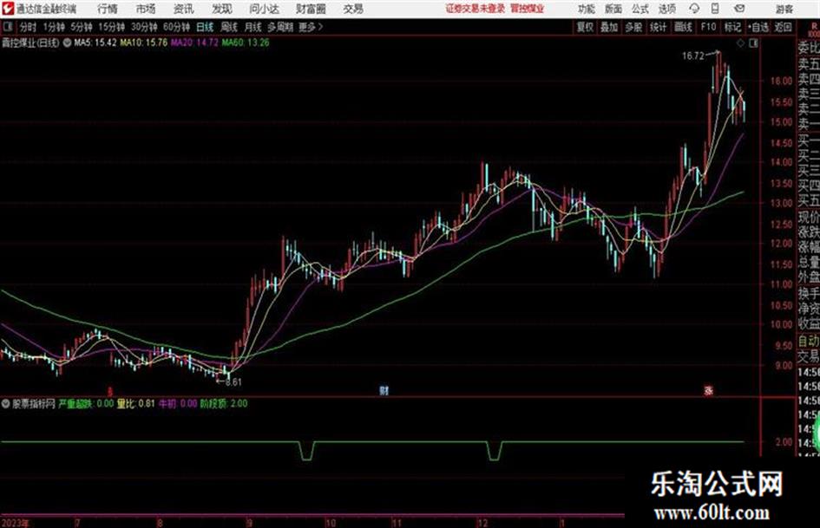820x528 pixels.
Task: Open the F10 company info
Action: pos(708,27)
